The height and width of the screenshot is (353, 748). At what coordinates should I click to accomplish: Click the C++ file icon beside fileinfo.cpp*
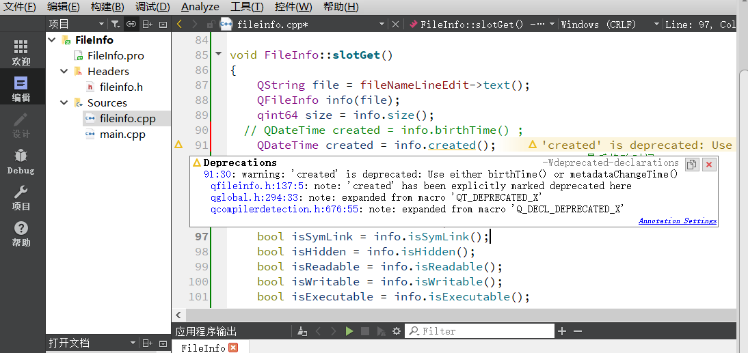click(226, 25)
